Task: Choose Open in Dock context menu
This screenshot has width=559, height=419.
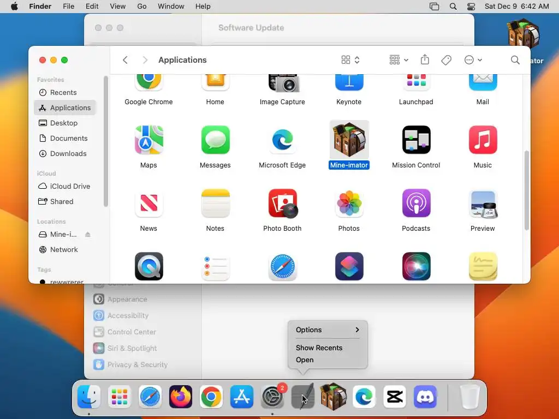Action: tap(305, 360)
